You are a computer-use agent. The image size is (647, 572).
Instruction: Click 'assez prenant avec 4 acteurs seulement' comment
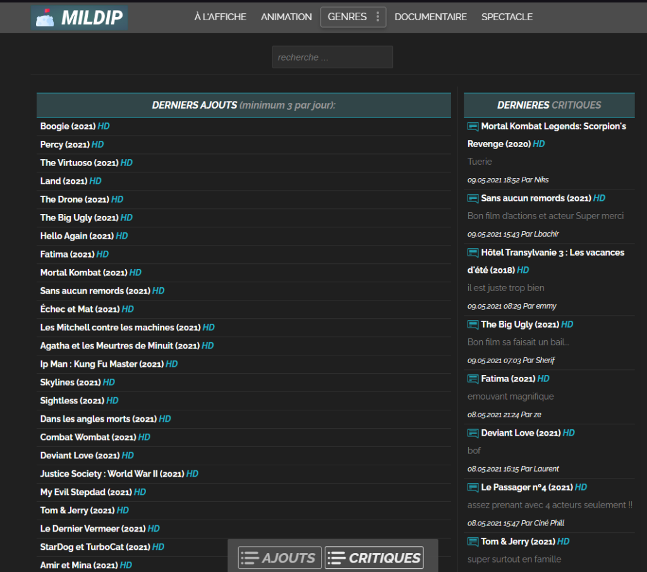pyautogui.click(x=550, y=505)
